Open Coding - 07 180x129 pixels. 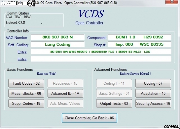pyautogui.click(x=153, y=83)
